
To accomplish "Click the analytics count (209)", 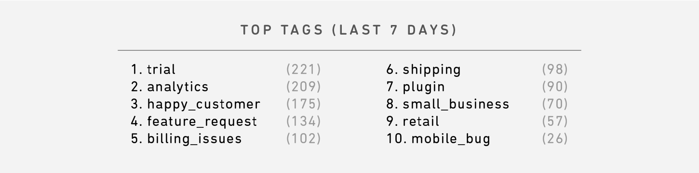I will coord(304,87).
